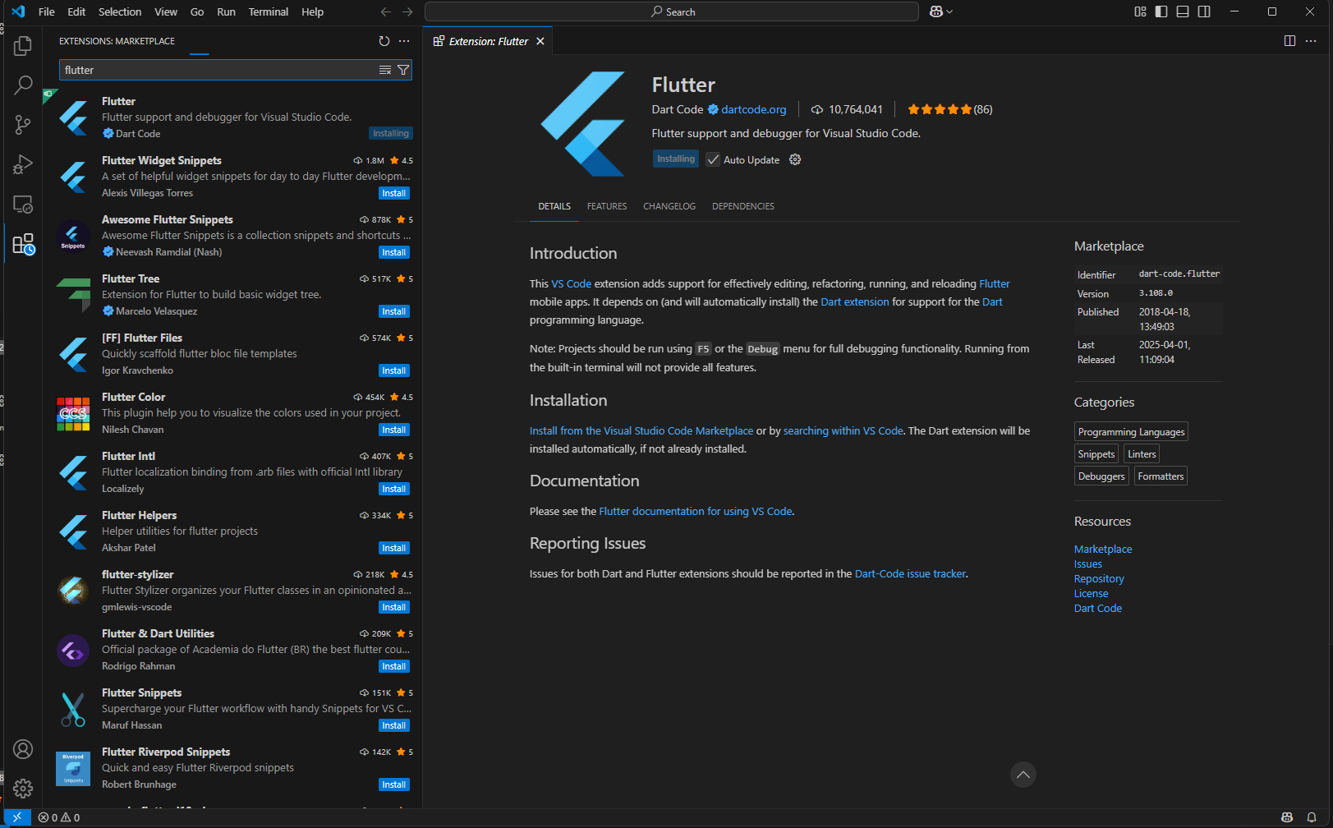The image size is (1333, 828).
Task: Open the File menu
Action: click(x=47, y=11)
